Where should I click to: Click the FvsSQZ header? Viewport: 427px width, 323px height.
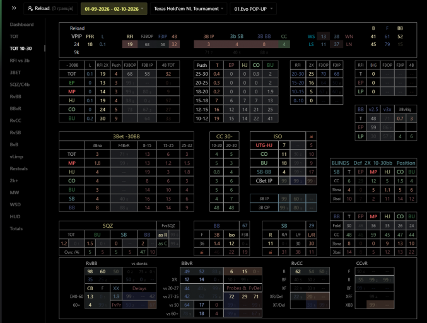pos(168,226)
